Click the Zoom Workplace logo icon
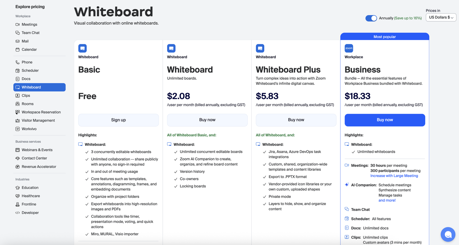Image resolution: width=459 pixels, height=245 pixels. pos(349,48)
